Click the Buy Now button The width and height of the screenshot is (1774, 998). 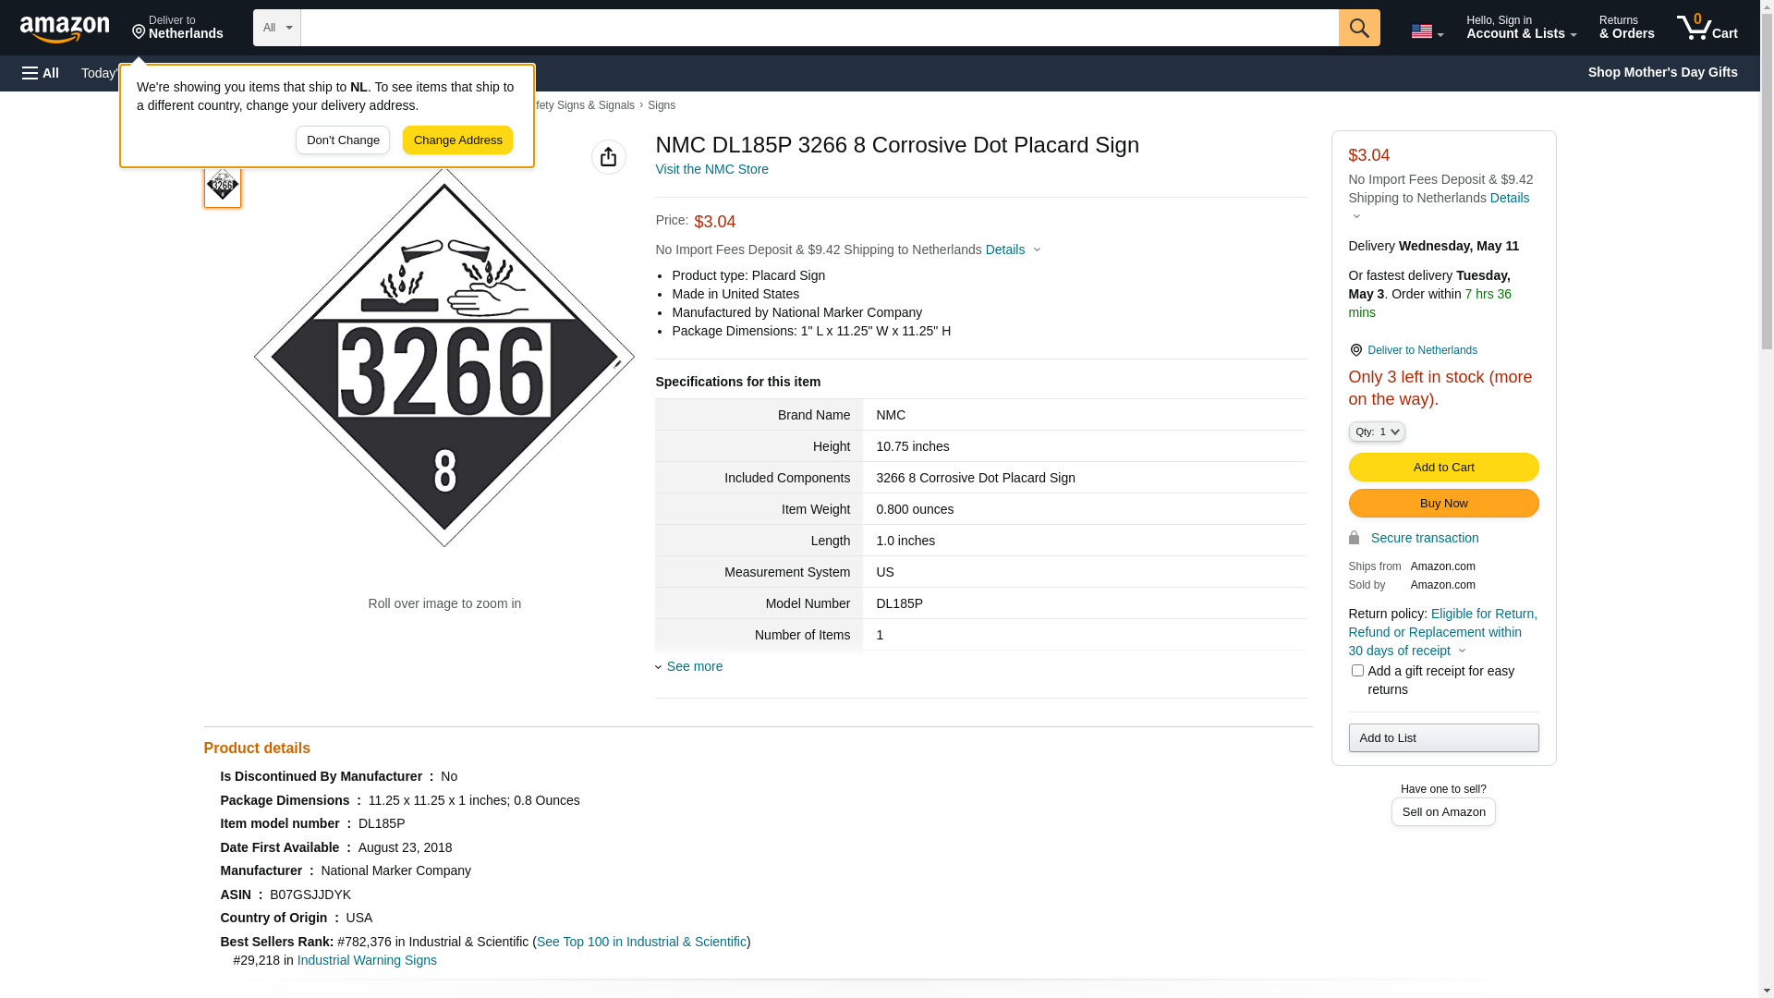(x=1442, y=503)
